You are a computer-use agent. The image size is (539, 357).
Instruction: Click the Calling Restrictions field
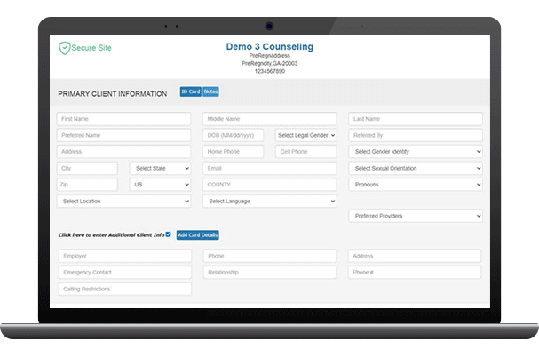point(123,289)
